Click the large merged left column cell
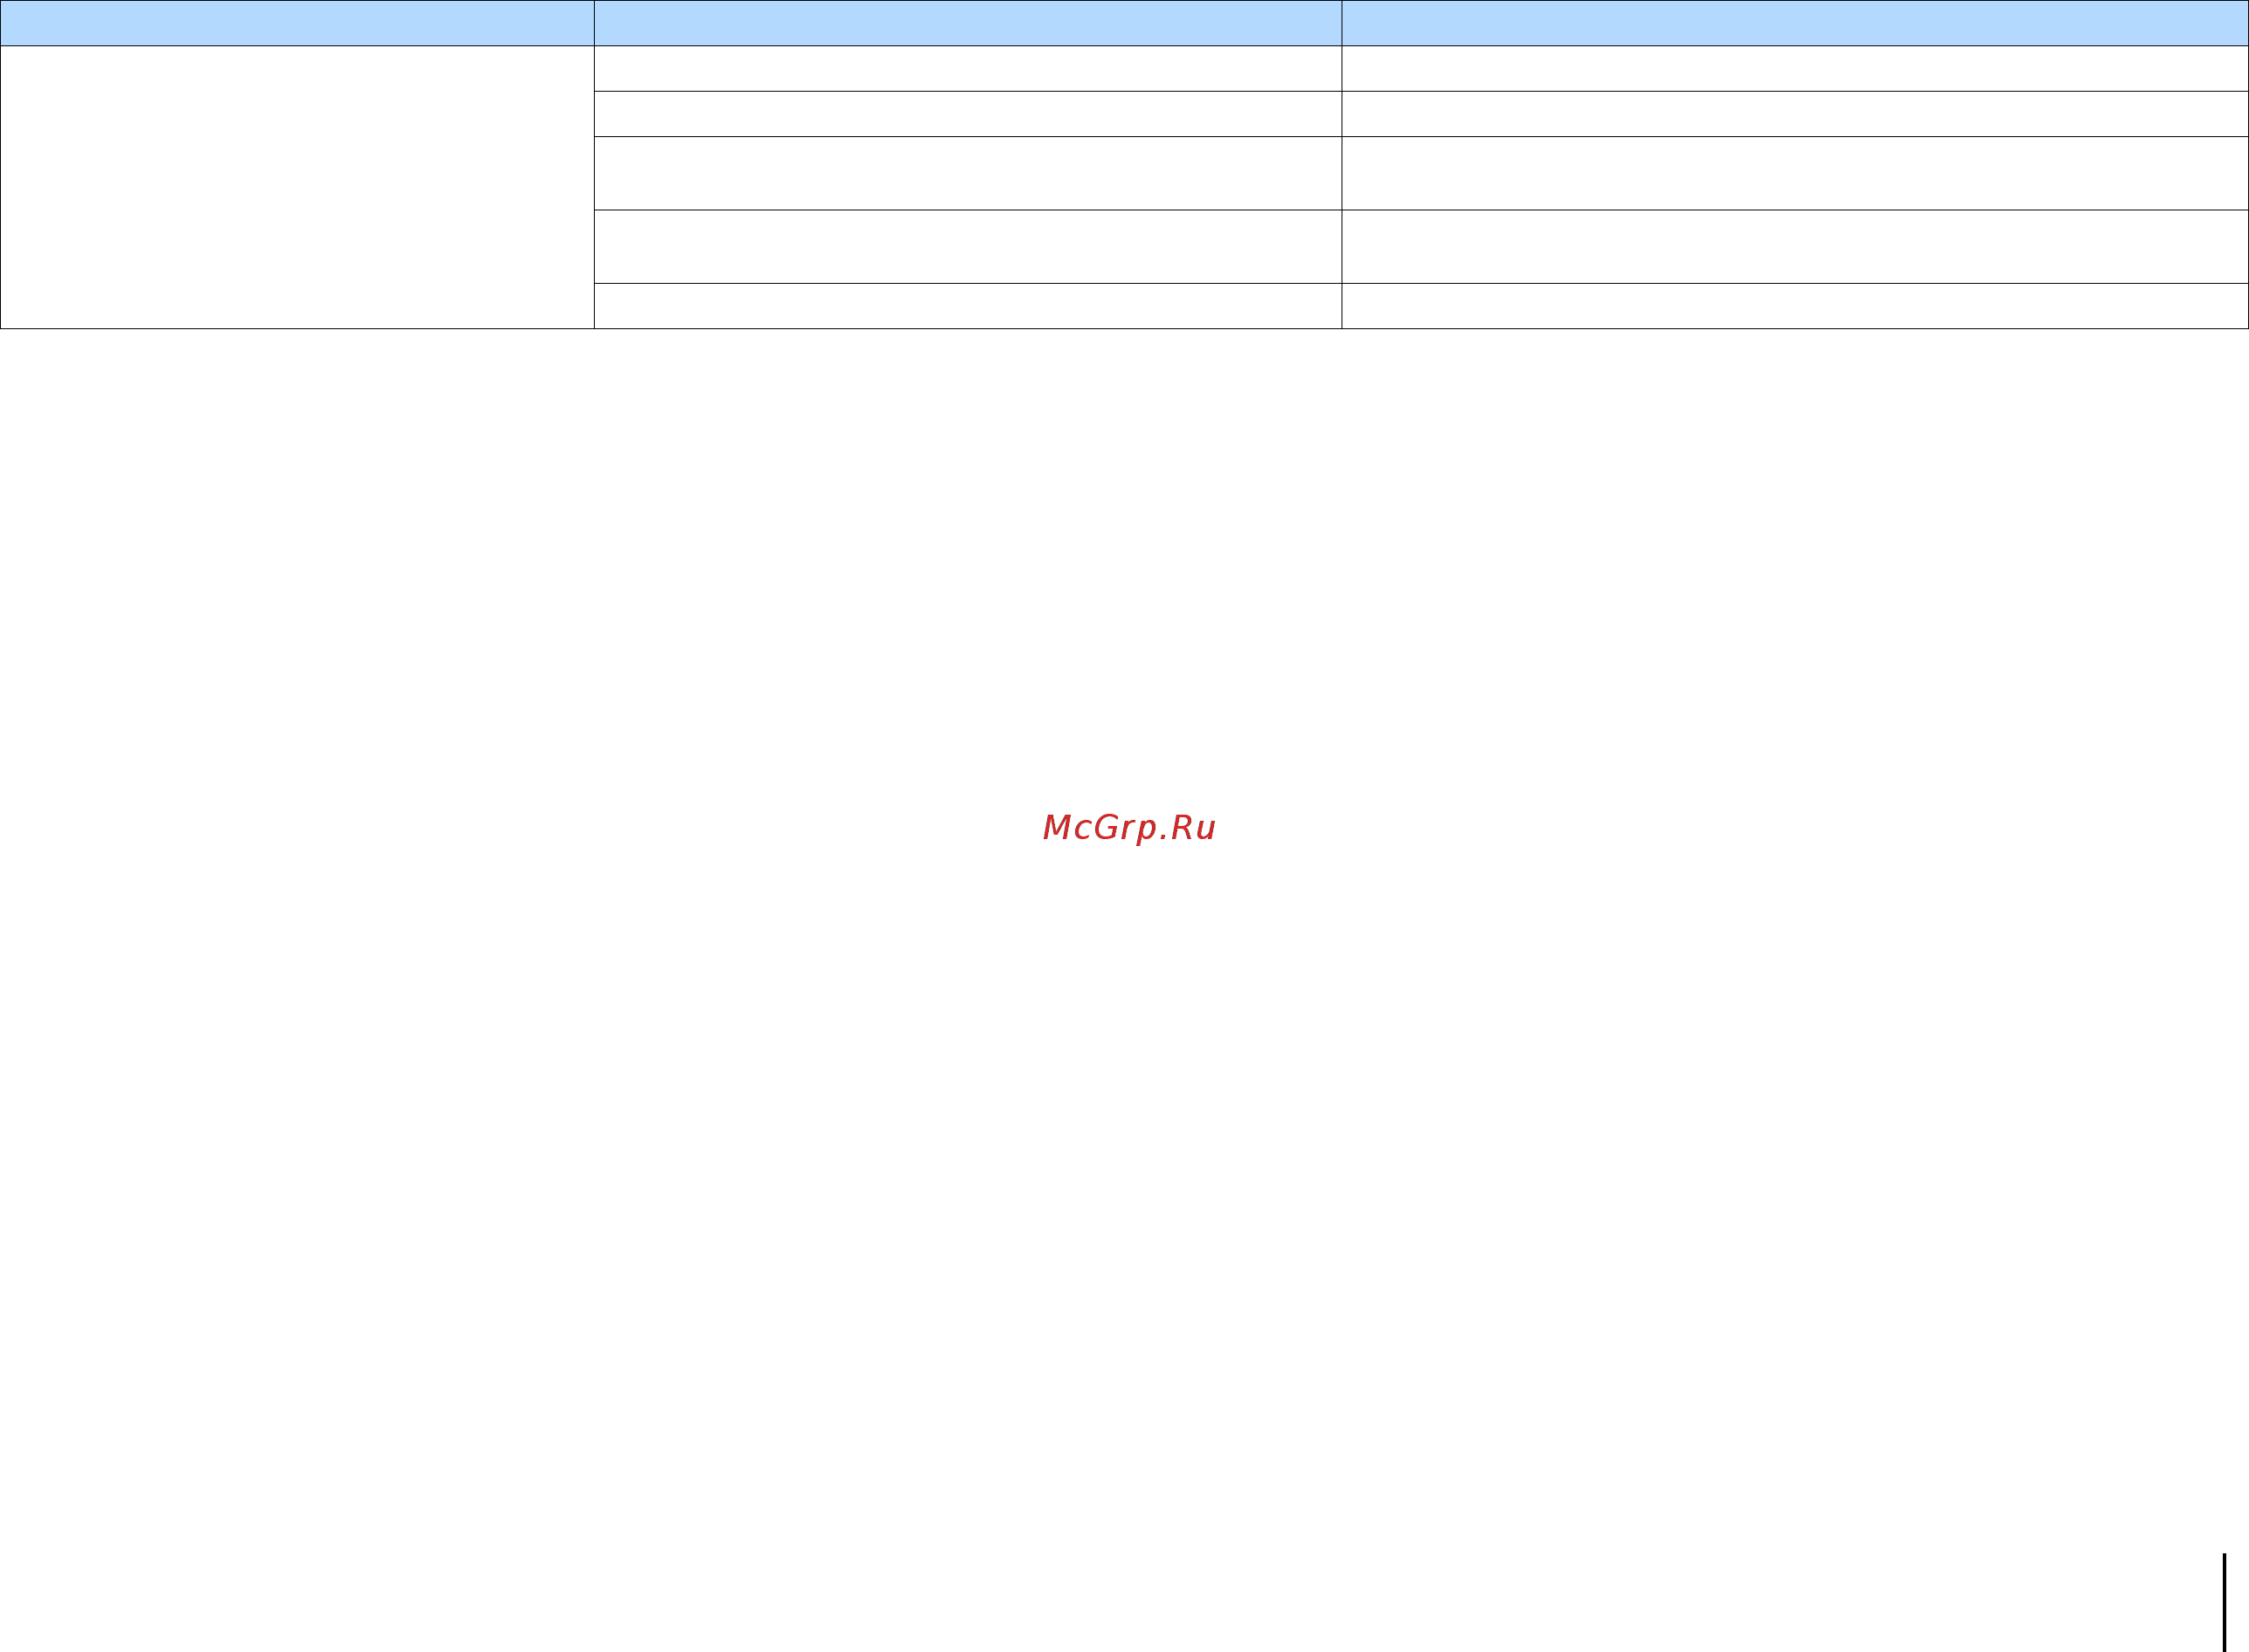This screenshot has height=1652, width=2249. (x=297, y=187)
